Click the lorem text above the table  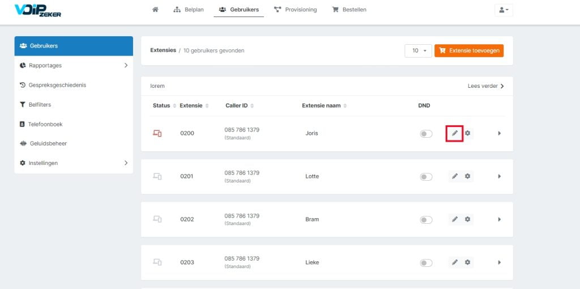click(157, 86)
